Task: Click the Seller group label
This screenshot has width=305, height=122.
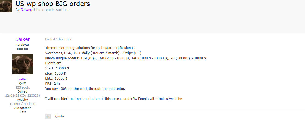Action: pos(23,79)
